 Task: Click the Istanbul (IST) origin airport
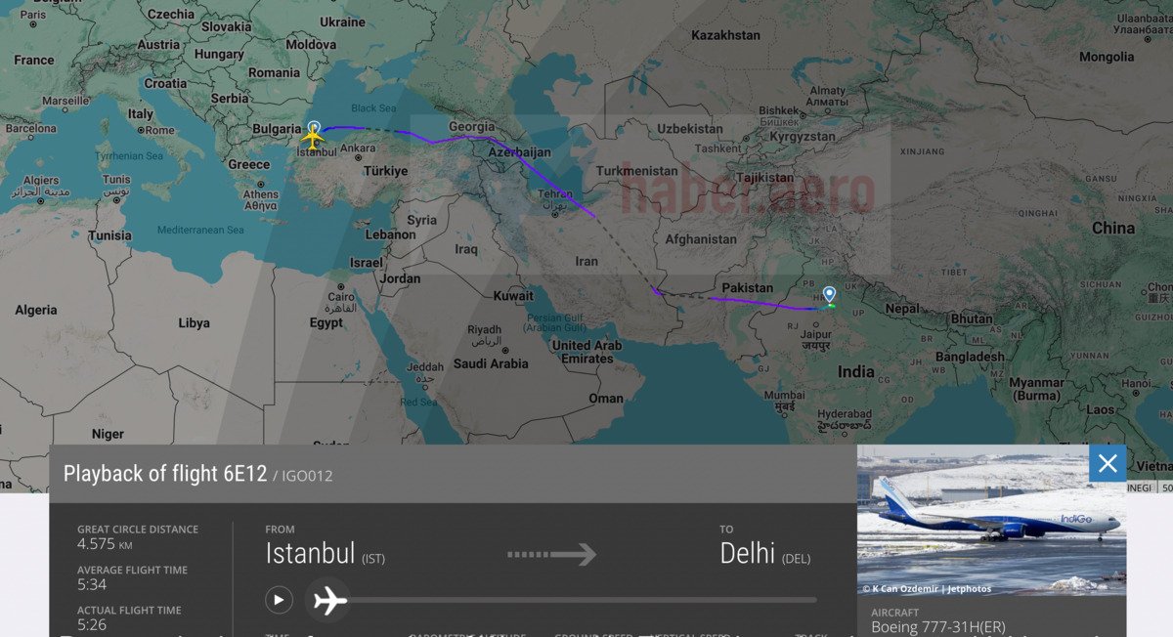point(325,553)
